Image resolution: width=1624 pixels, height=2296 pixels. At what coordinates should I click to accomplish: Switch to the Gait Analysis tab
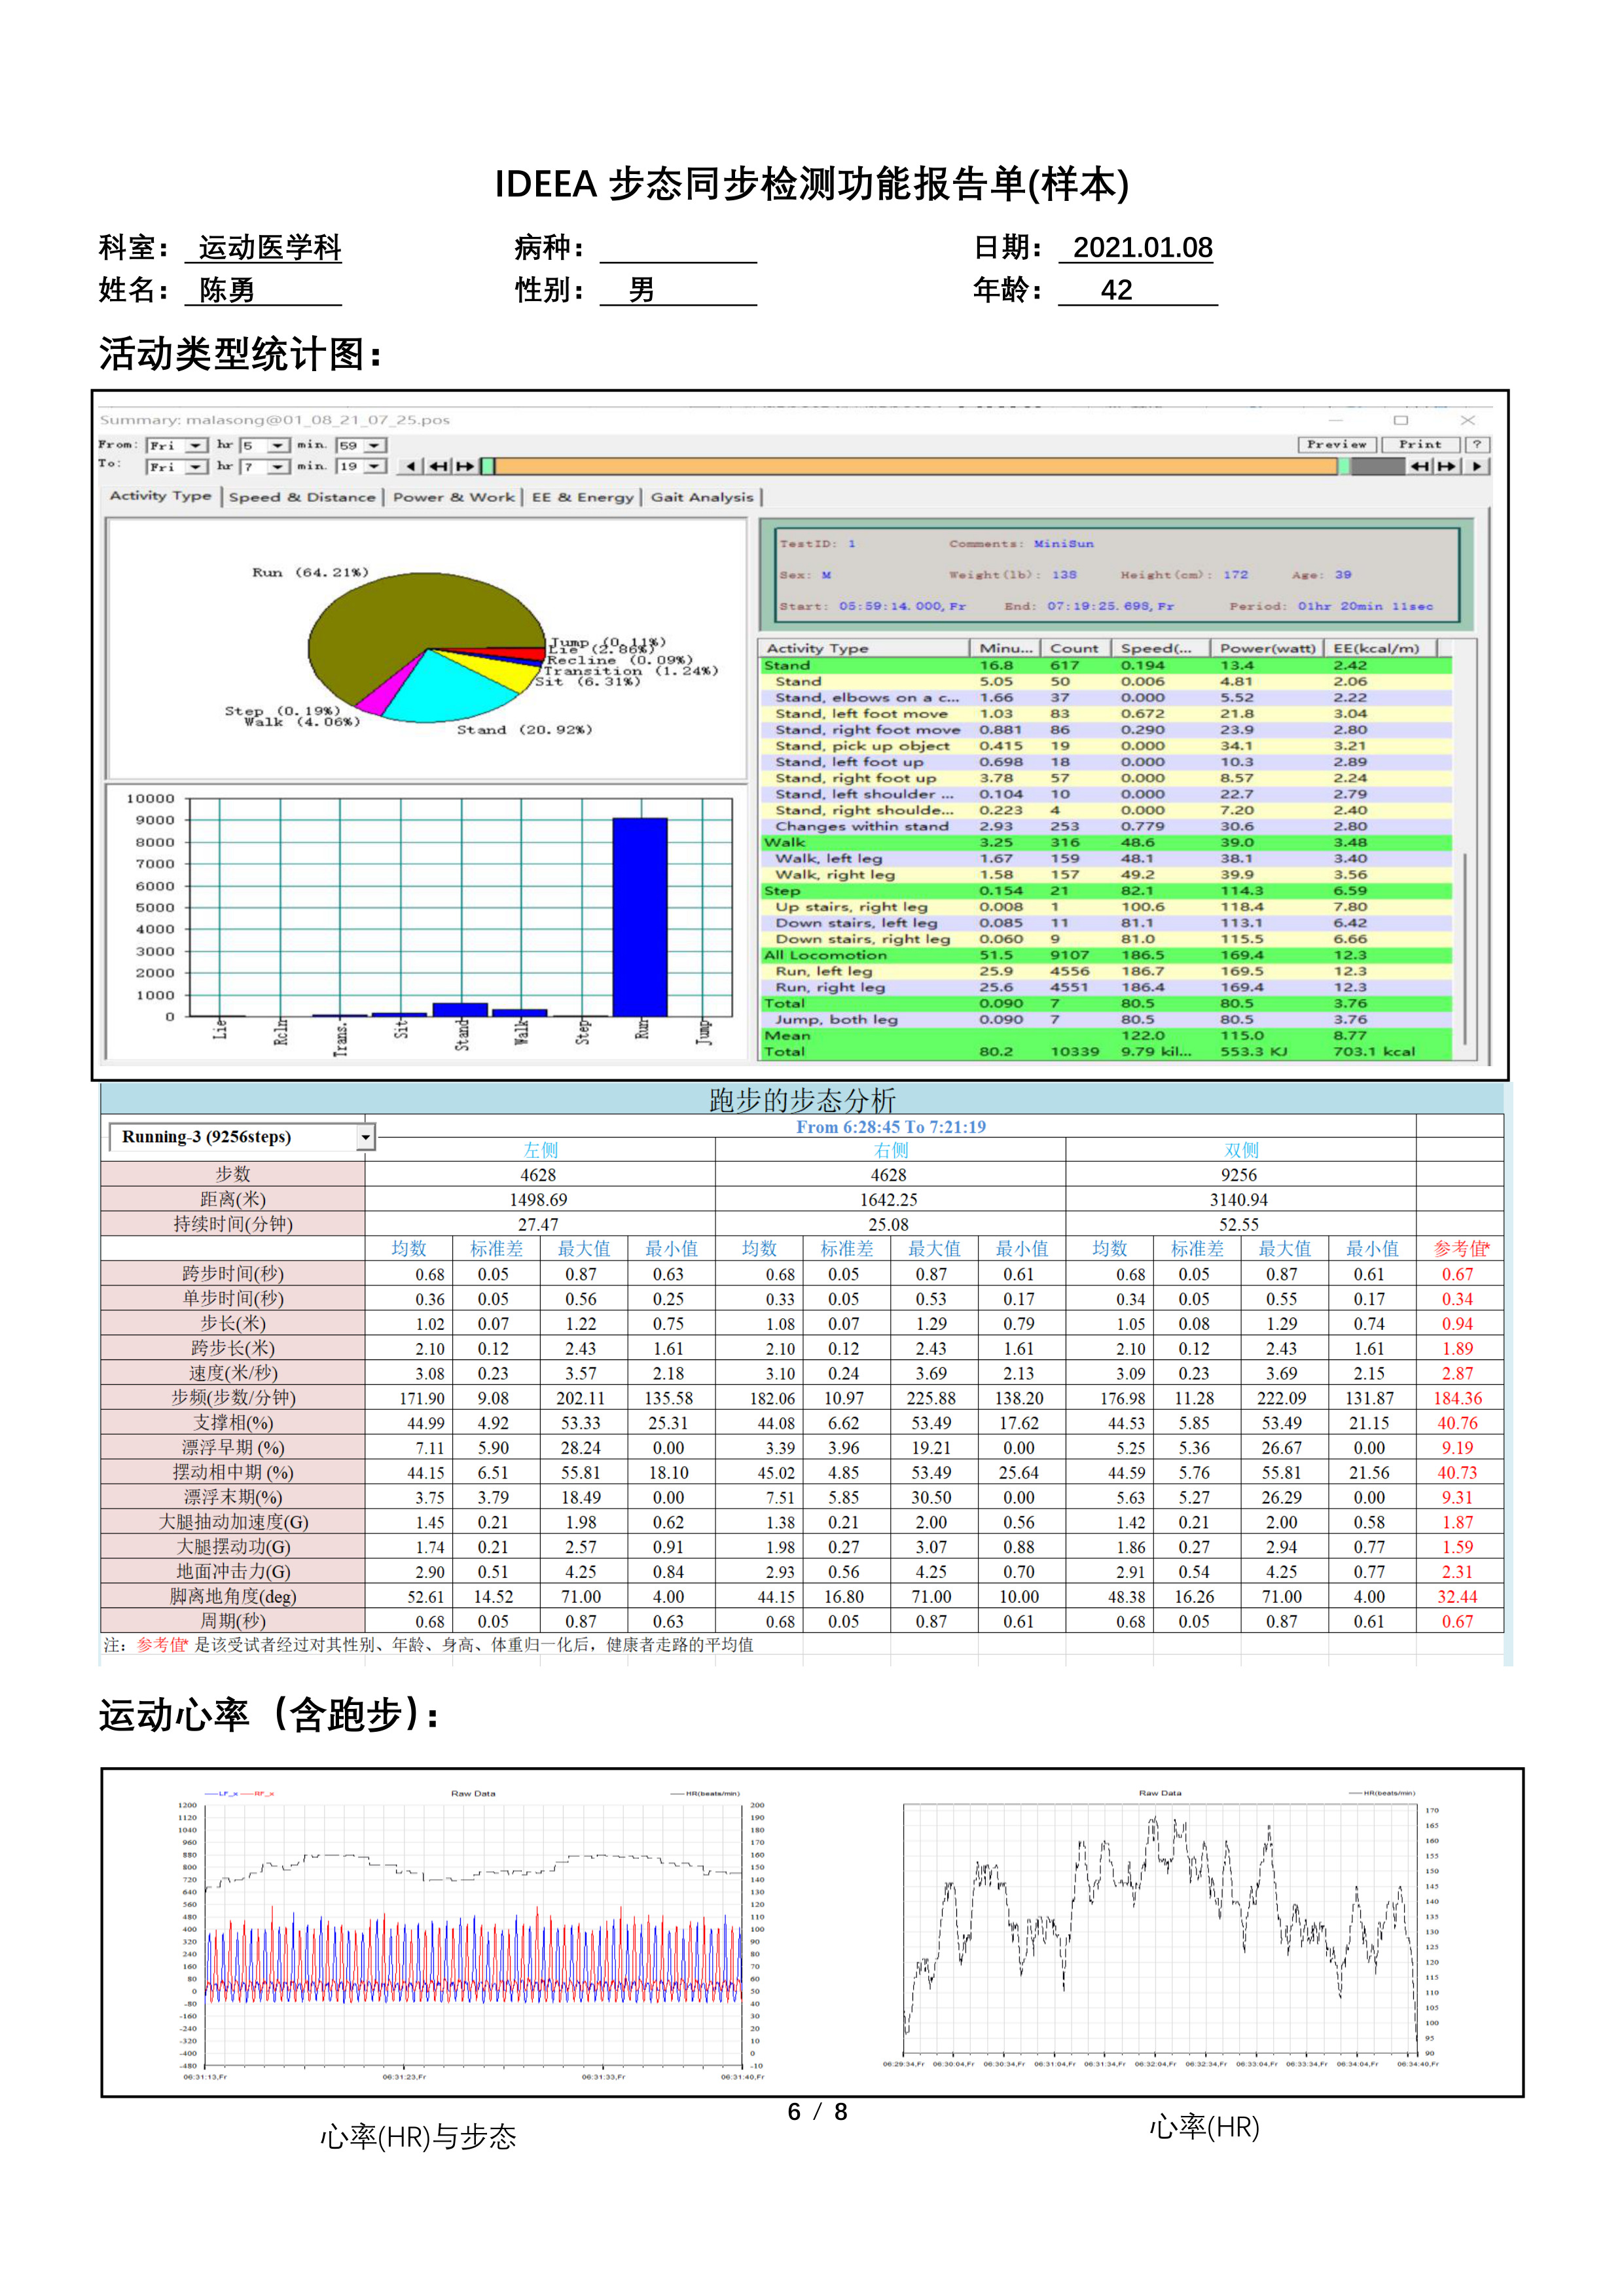(702, 497)
